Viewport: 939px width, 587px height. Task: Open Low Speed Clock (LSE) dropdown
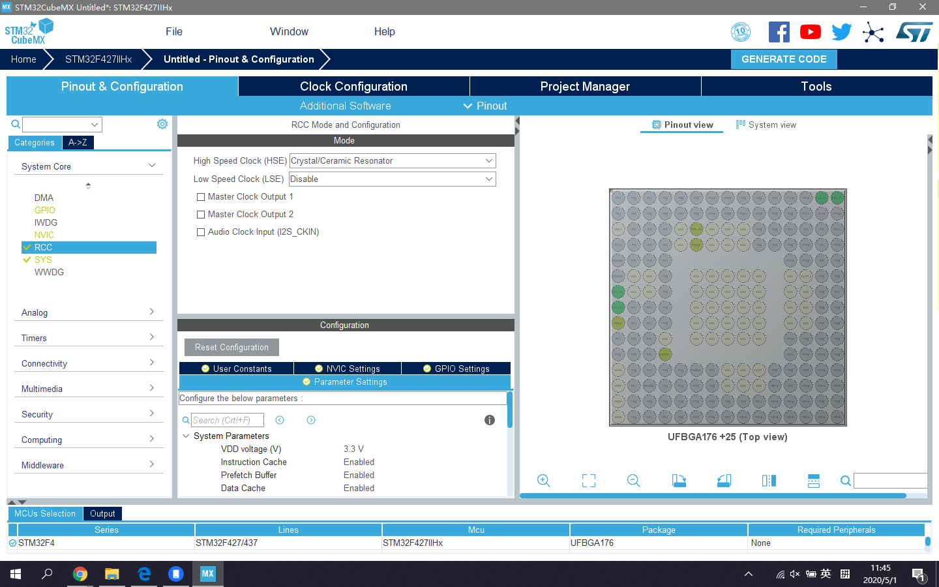point(393,179)
